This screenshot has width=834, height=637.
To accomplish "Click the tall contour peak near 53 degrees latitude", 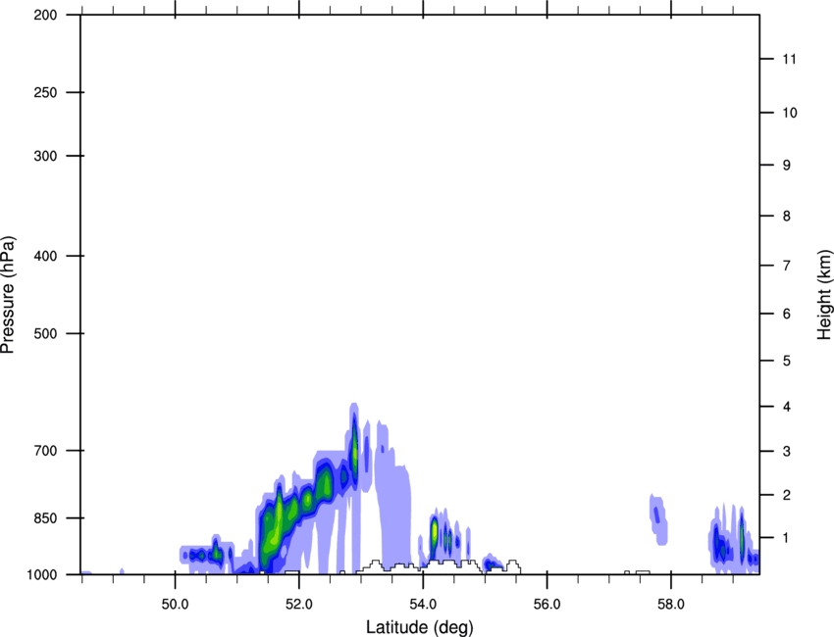I will click(x=354, y=449).
